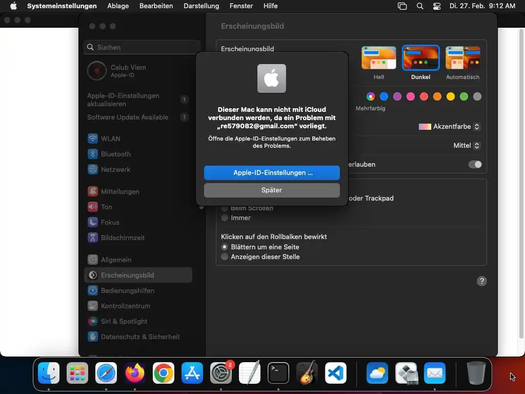Open Siri & Spotlight in sidebar
The width and height of the screenshot is (525, 394).
click(138, 321)
